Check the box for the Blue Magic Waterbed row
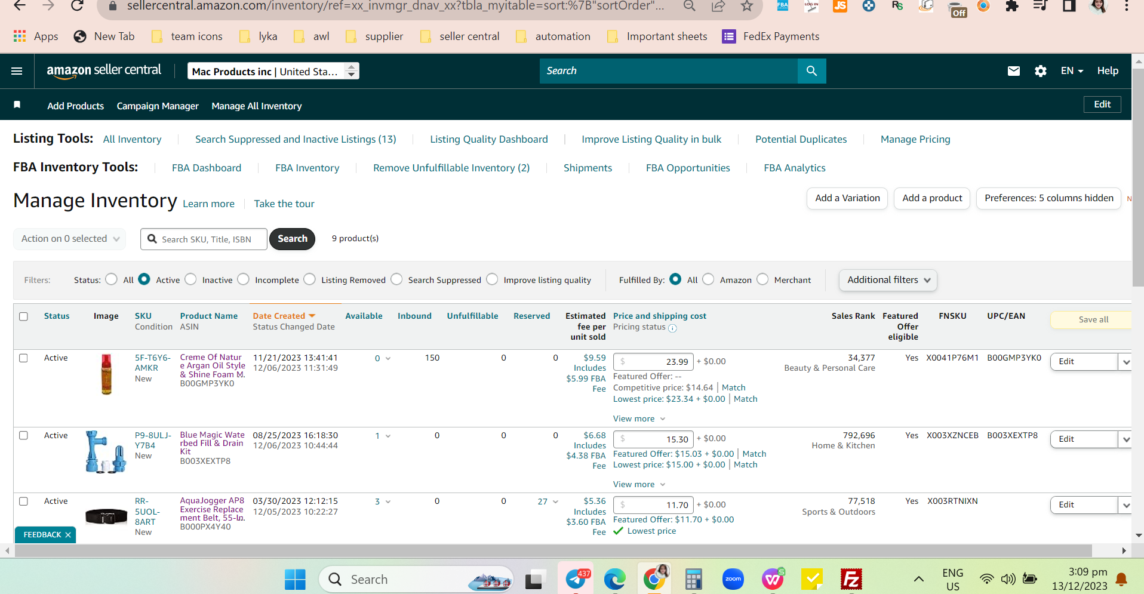This screenshot has width=1144, height=594. [23, 436]
